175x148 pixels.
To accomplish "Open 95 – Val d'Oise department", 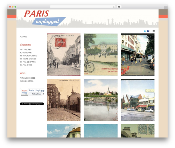I will point(26,65).
